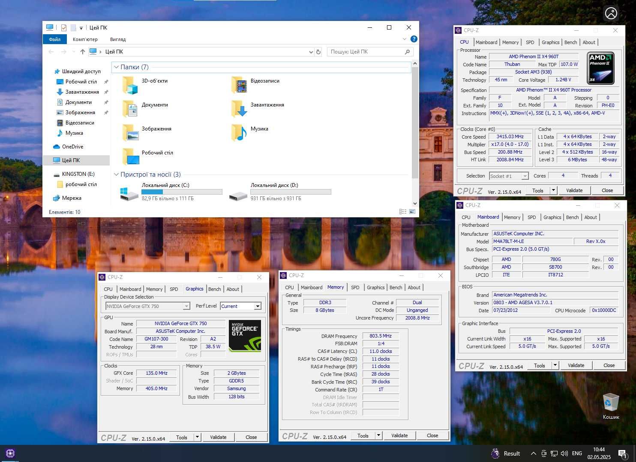Viewport: 636px width, 462px height.
Task: Open Tools dropdown arrow in Mainboard window
Action: pyautogui.click(x=555, y=365)
